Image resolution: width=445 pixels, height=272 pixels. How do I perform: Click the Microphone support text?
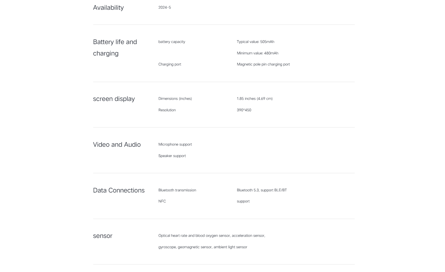[x=175, y=144]
